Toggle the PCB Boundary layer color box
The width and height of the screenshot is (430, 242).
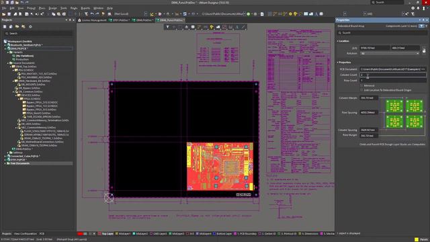point(235,234)
